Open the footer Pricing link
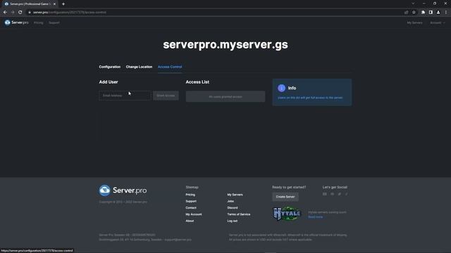 point(190,195)
